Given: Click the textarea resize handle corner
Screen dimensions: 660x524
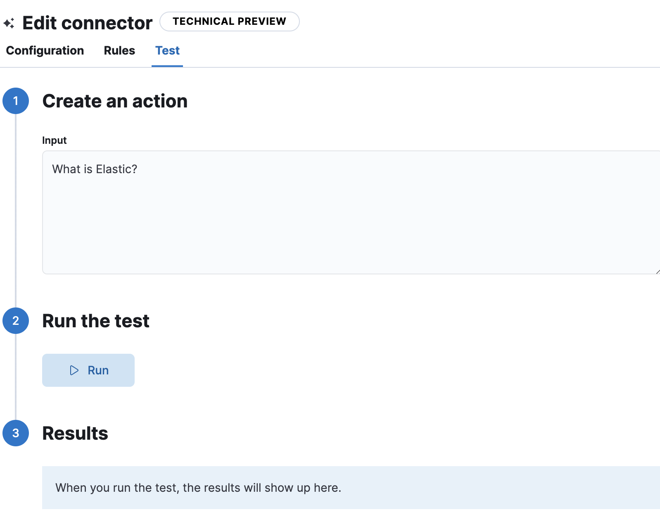Looking at the screenshot, I should pos(657,272).
